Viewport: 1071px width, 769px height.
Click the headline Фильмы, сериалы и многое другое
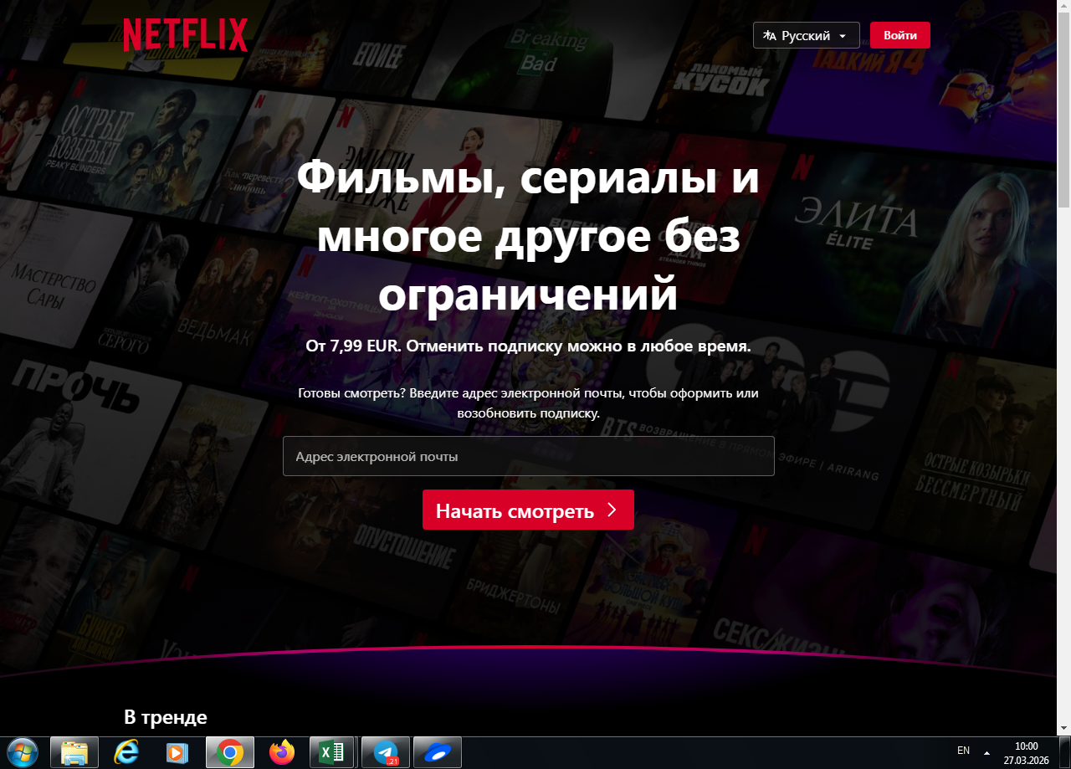(529, 236)
